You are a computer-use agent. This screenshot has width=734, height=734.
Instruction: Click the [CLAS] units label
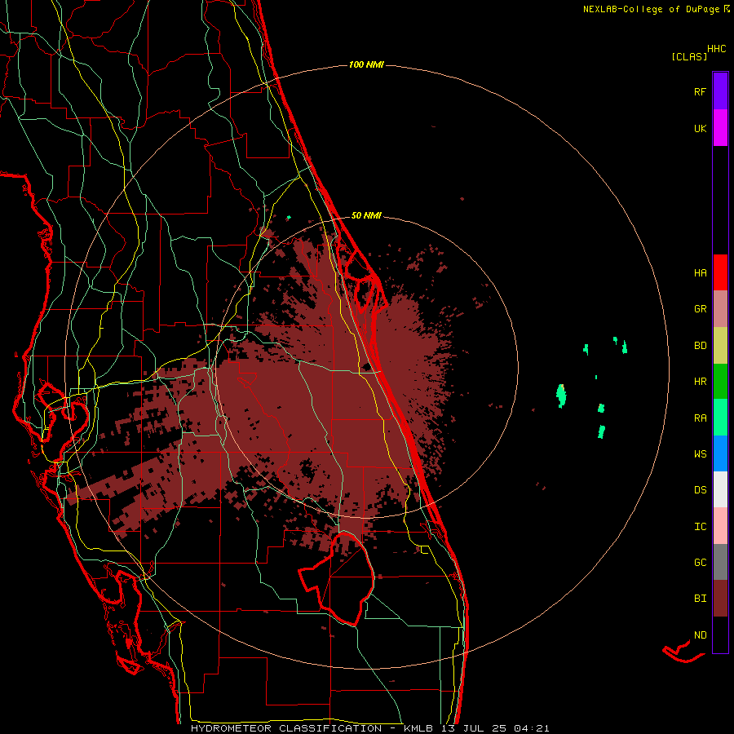689,56
